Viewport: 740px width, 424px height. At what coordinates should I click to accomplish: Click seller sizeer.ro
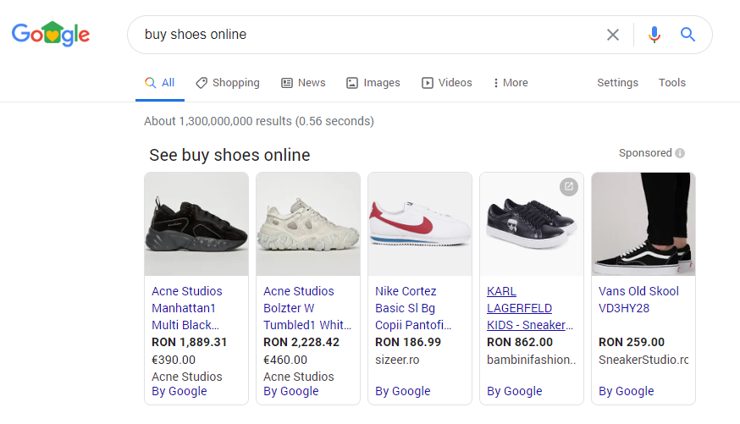[x=397, y=360]
